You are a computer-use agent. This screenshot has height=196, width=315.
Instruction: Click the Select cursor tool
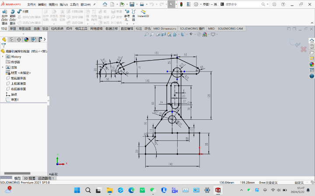[171, 4]
